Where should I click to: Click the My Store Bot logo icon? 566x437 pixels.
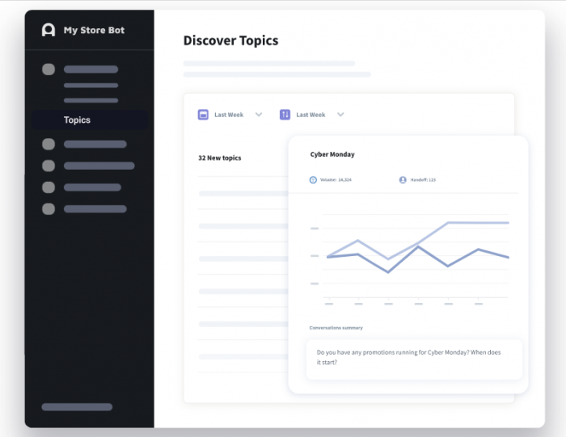[x=49, y=30]
